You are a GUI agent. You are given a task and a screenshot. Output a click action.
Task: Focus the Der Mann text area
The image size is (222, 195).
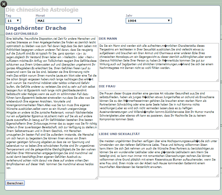click(159, 62)
